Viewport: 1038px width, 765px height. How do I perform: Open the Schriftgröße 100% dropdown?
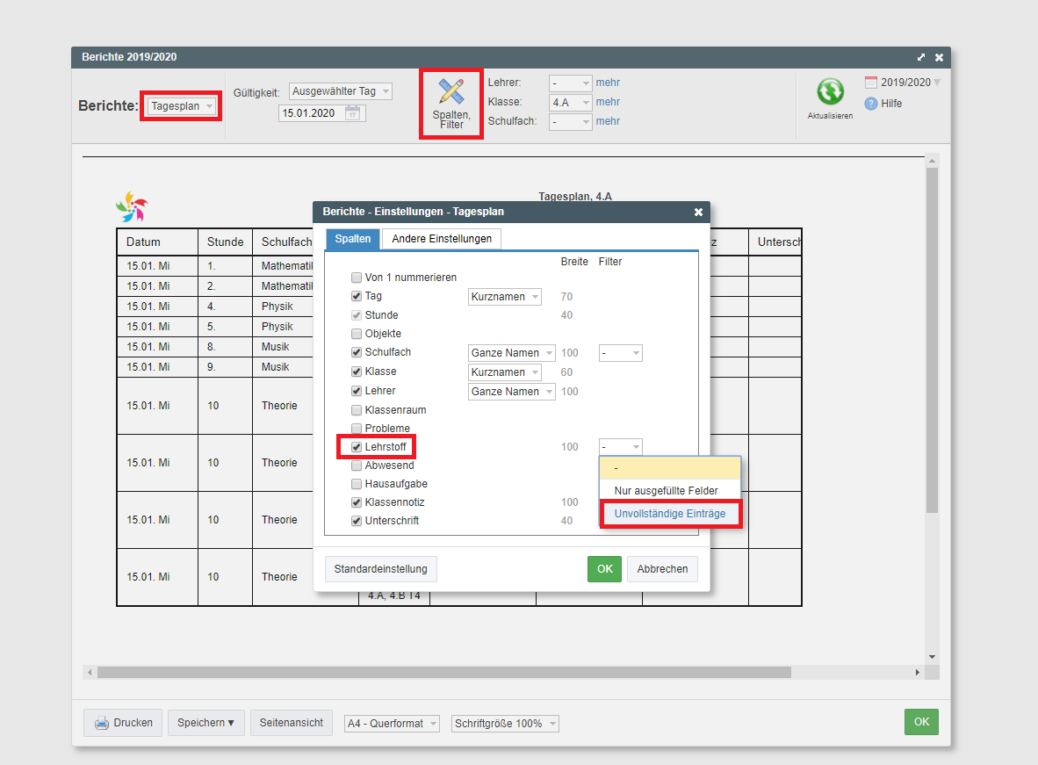pyautogui.click(x=505, y=723)
